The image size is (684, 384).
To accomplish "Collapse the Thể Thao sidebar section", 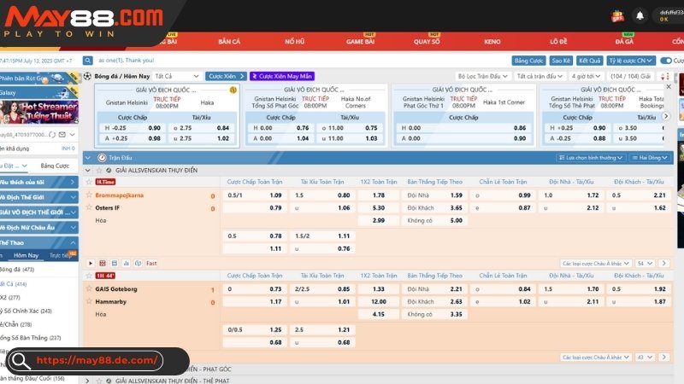I will [x=38, y=242].
